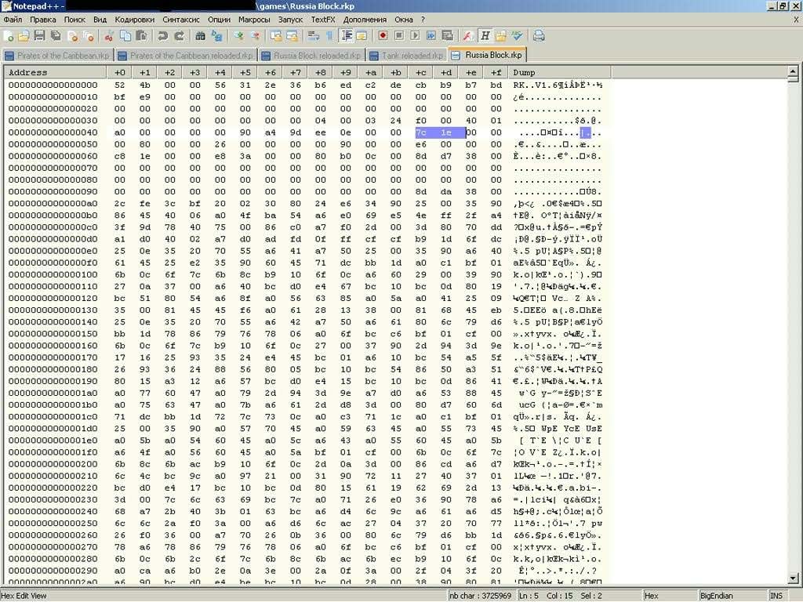Click the +f column header
803x602 pixels.
tap(496, 72)
